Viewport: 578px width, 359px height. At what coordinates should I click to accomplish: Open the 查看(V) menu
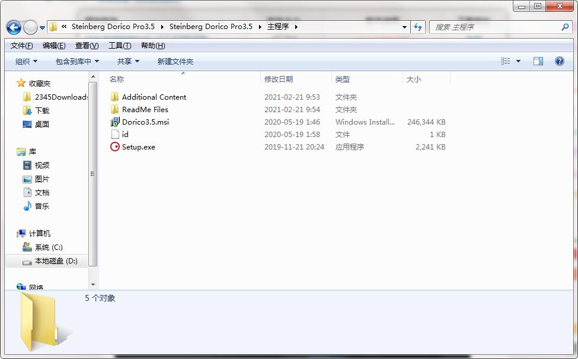tap(87, 45)
